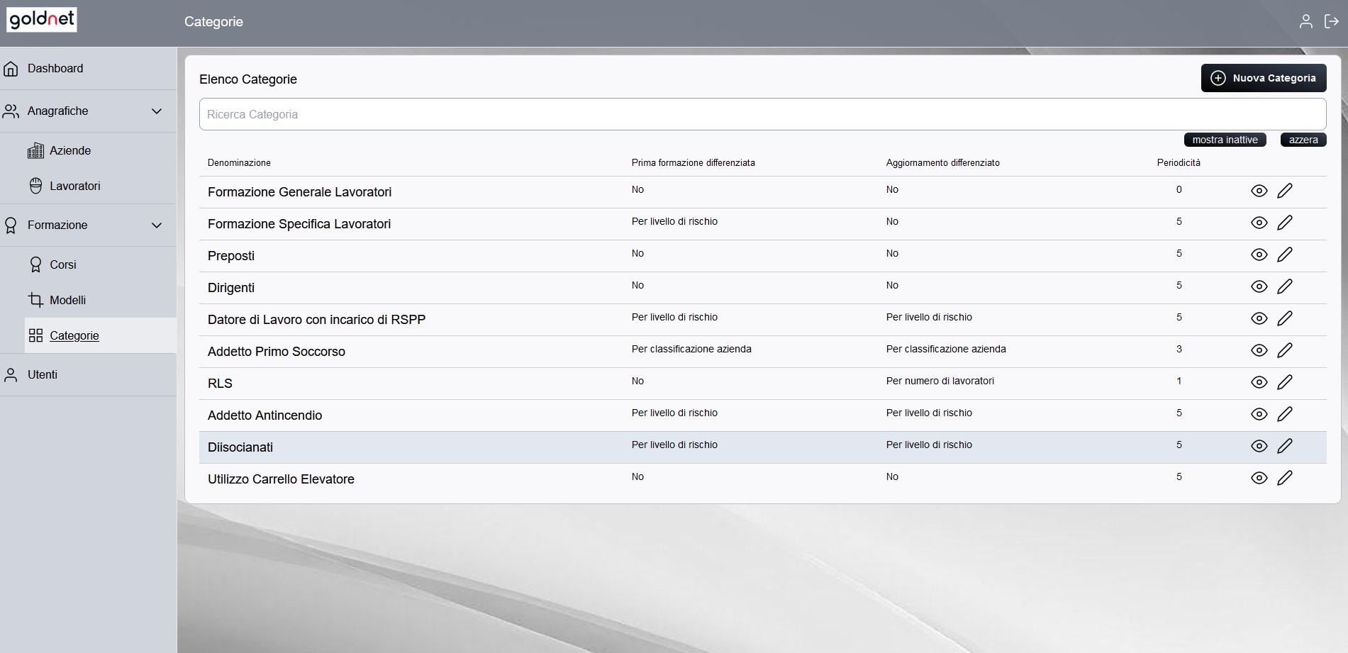Click the Nuova Categoria button
The height and width of the screenshot is (653, 1348).
click(x=1264, y=78)
